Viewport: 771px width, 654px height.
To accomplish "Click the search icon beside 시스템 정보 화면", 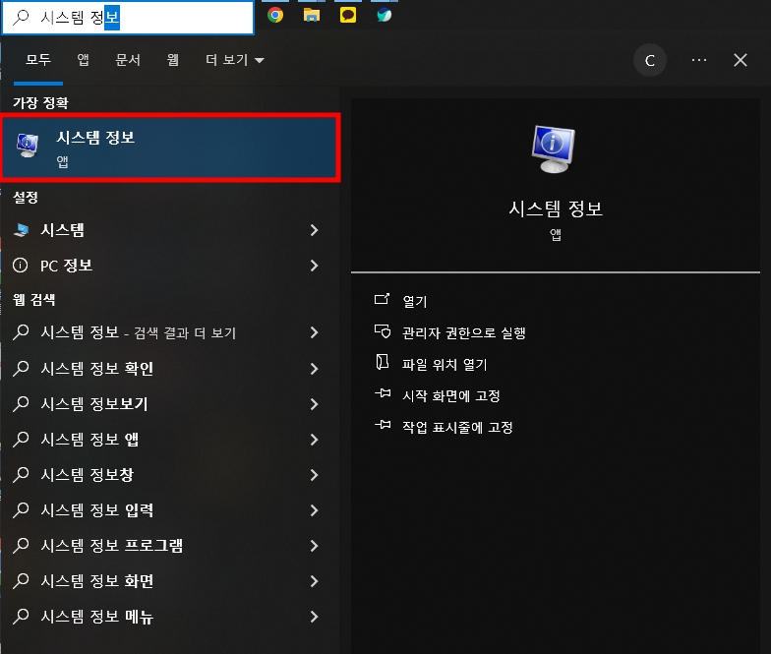I will (x=21, y=580).
